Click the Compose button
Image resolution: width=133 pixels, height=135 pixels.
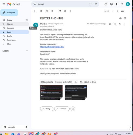9,13
